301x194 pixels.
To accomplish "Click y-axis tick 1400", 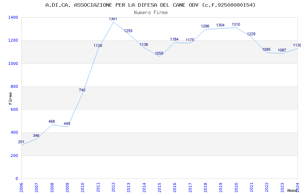I will coord(13,17).
